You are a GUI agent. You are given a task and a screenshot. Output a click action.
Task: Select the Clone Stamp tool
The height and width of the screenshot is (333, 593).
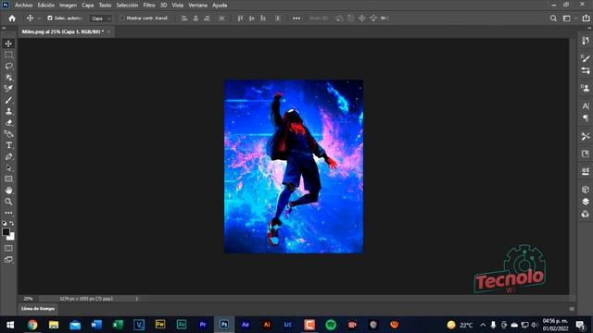coord(8,111)
